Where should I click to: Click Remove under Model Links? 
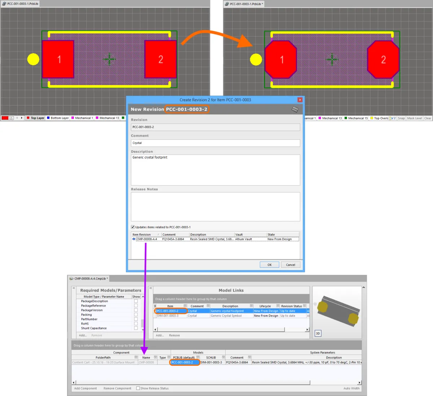174,335
